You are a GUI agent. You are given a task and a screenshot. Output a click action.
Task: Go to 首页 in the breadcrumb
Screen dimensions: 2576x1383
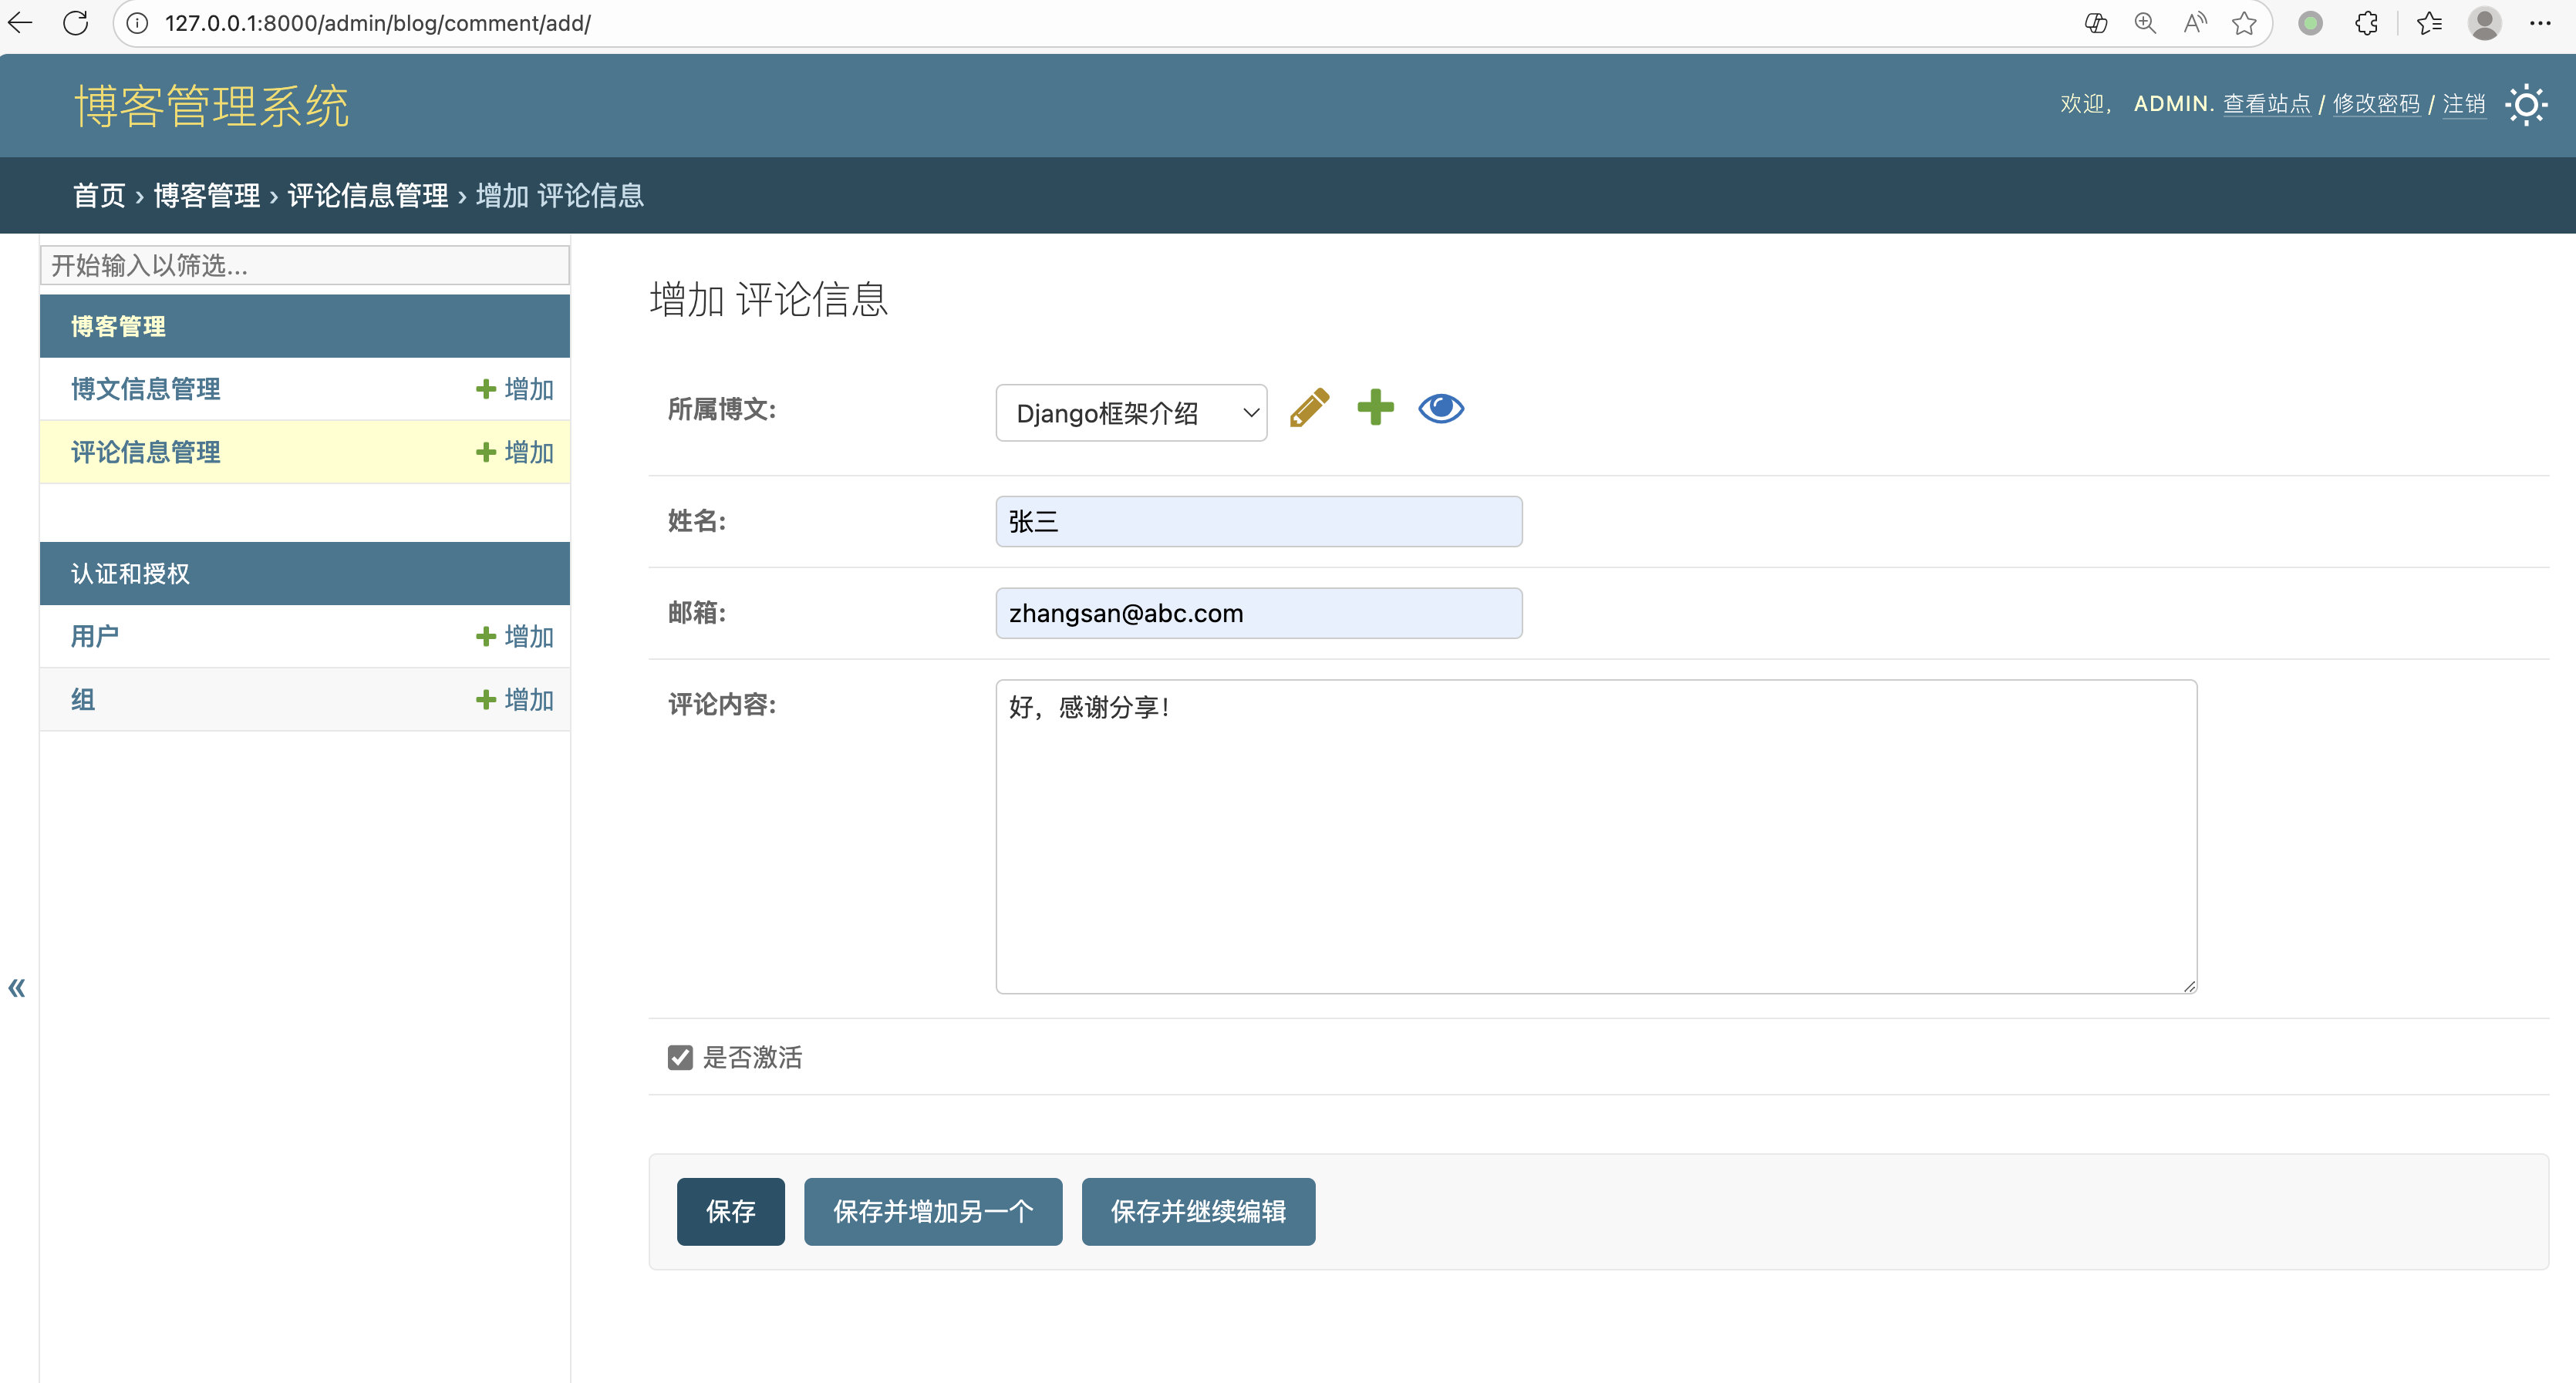[99, 195]
